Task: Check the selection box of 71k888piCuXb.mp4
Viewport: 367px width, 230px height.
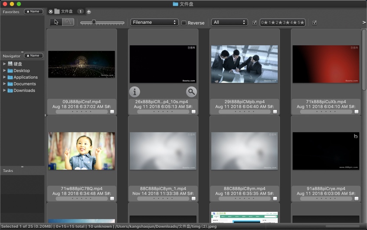Action: tap(357, 112)
